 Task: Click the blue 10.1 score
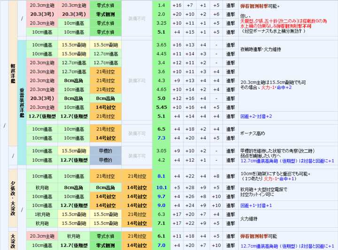pos(161,188)
